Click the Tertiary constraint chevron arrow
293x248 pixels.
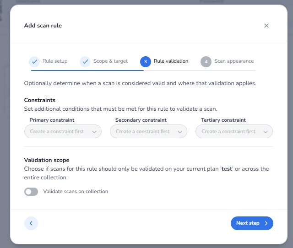(x=266, y=132)
